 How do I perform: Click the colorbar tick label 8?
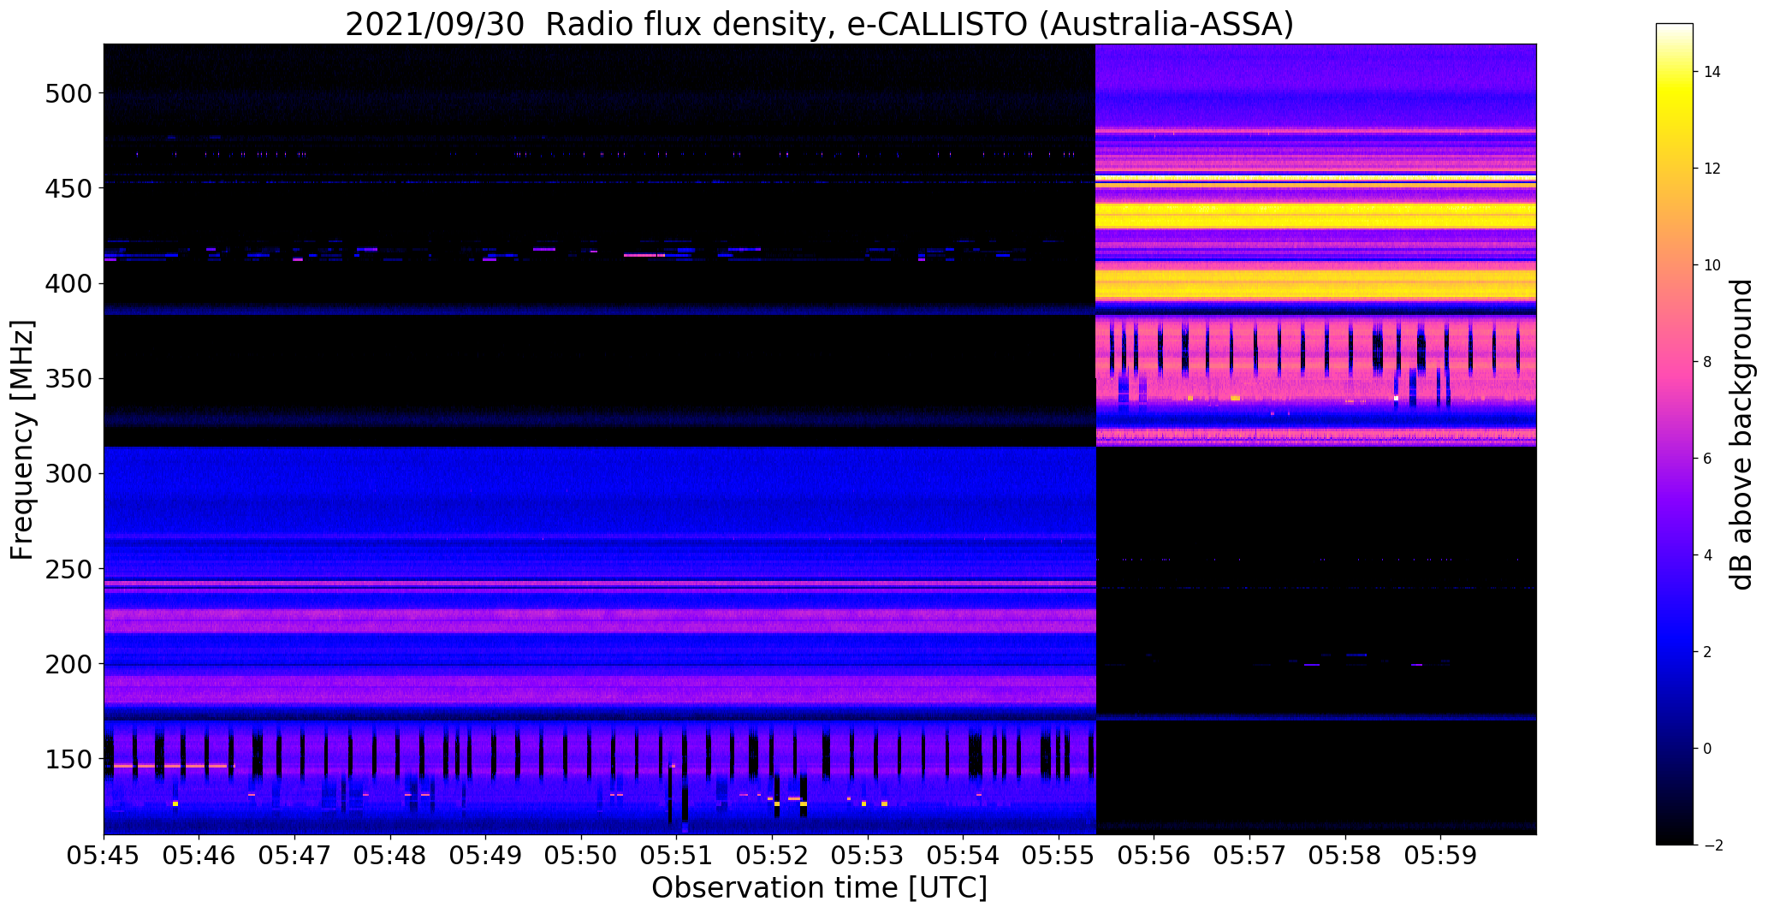pyautogui.click(x=1708, y=362)
